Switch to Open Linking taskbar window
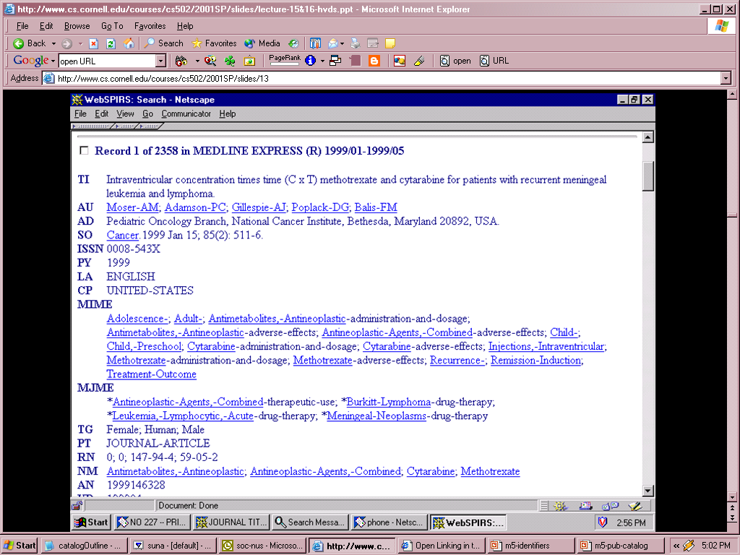This screenshot has width=740, height=555. 440,546
